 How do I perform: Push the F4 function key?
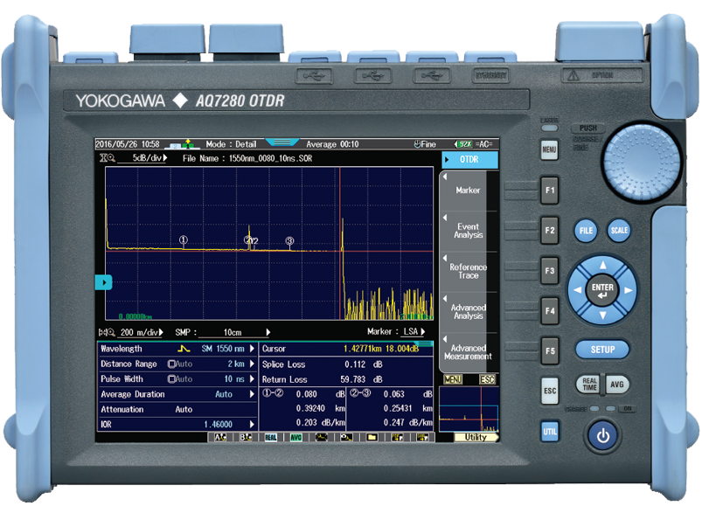550,311
